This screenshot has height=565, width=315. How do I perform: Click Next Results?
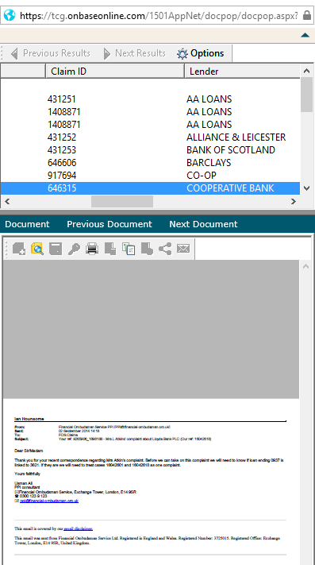pos(134,53)
